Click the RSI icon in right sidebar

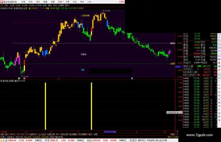pos(219,59)
